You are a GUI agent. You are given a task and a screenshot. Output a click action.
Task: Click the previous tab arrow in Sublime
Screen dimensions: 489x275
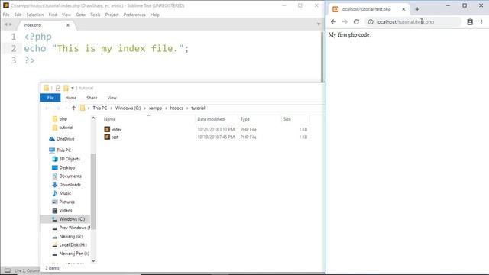[5, 24]
